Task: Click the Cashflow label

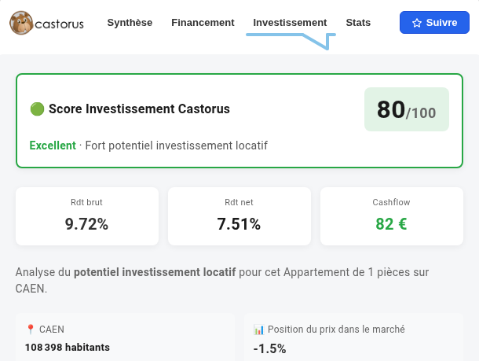Action: 391,202
